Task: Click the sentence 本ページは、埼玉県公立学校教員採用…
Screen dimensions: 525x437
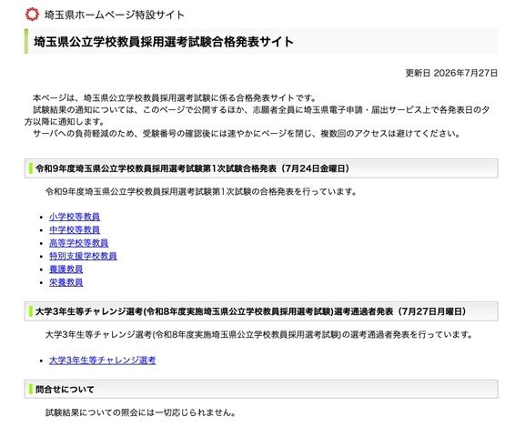Action: (175, 98)
